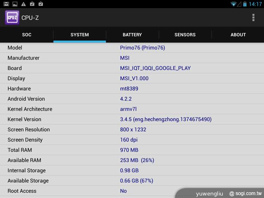
Task: Switch to the SOC tab
Action: click(27, 35)
